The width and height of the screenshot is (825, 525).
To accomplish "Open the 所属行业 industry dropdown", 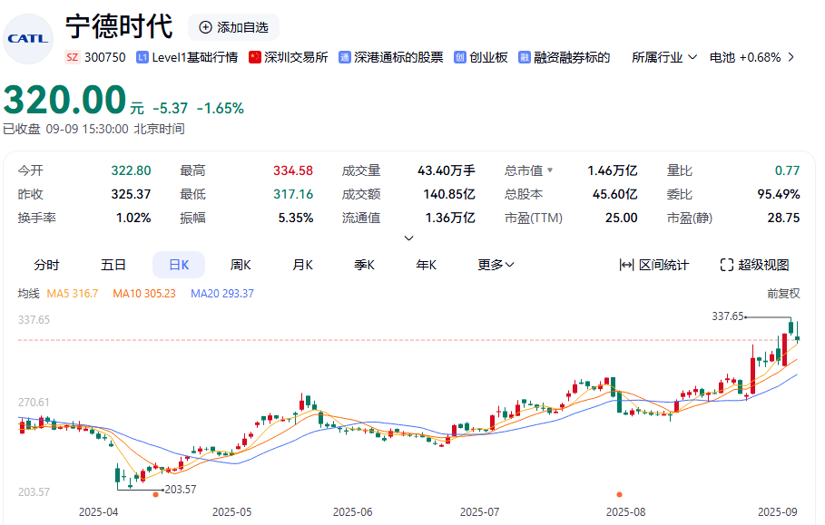I will click(x=662, y=55).
